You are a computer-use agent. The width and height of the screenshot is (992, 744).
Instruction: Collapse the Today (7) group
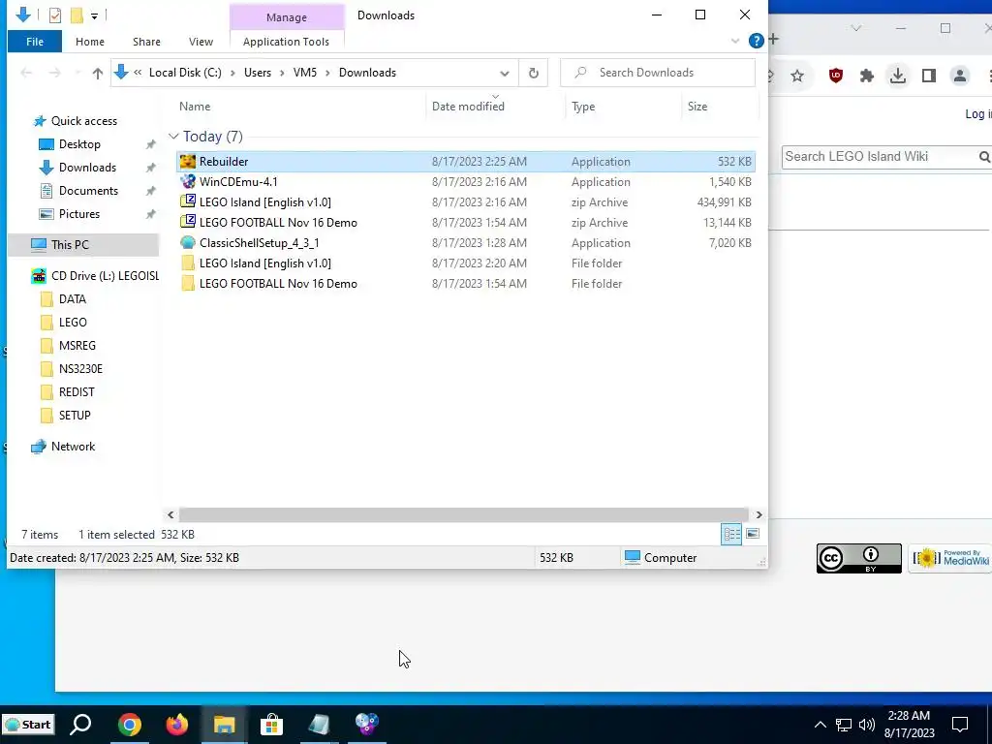tap(173, 136)
